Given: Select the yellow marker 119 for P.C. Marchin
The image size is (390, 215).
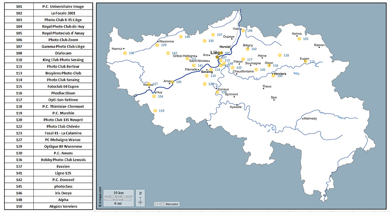Looking at the screenshot, I should click(155, 111).
